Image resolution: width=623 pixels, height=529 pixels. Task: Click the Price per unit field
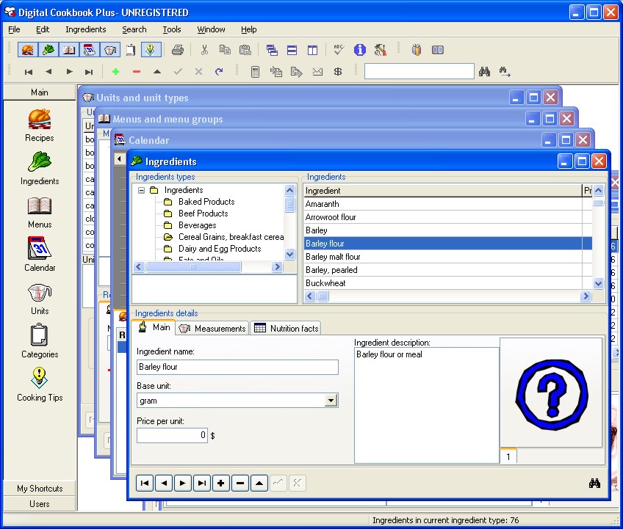(x=172, y=435)
